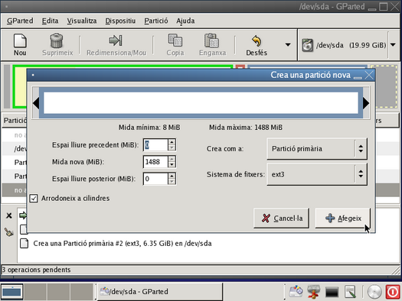Viewport: 402px width, 301px height.
Task: Click the CD disc icon in taskbar
Action: pos(374,292)
